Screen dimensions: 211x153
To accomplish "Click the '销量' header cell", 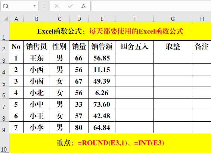I will [x=79, y=46].
